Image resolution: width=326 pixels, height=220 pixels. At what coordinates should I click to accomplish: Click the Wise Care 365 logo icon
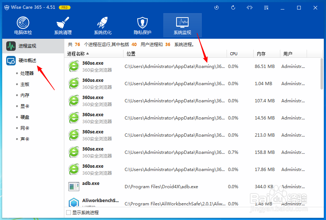pyautogui.click(x=7, y=7)
